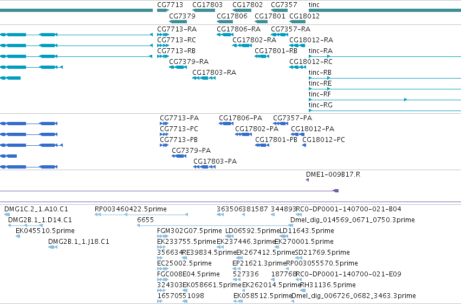Click the CG7379 gene label
The width and height of the screenshot is (461, 304).
182,16
